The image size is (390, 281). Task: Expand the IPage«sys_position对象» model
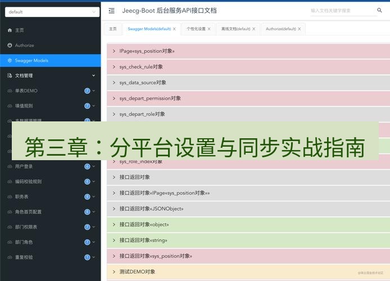[x=248, y=51]
